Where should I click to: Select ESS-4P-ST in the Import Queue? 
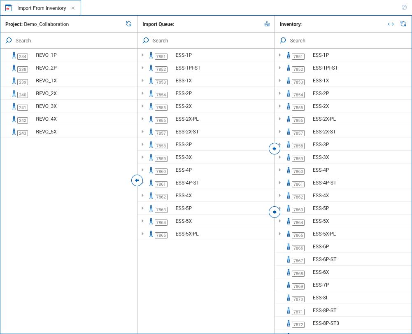pyautogui.click(x=187, y=183)
